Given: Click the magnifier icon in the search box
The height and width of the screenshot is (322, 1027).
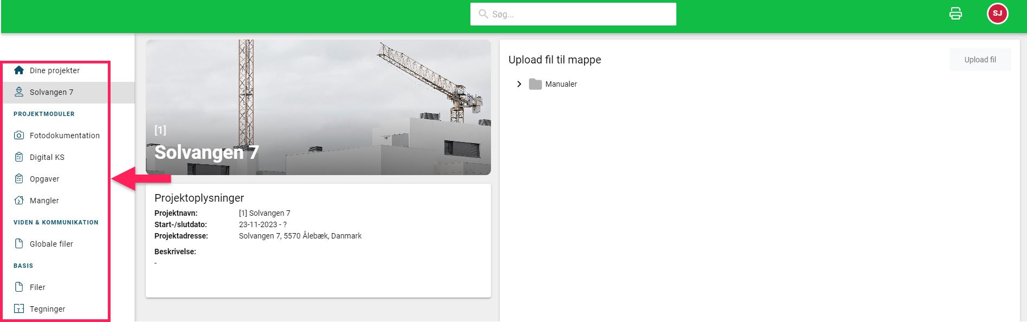Looking at the screenshot, I should pos(483,14).
